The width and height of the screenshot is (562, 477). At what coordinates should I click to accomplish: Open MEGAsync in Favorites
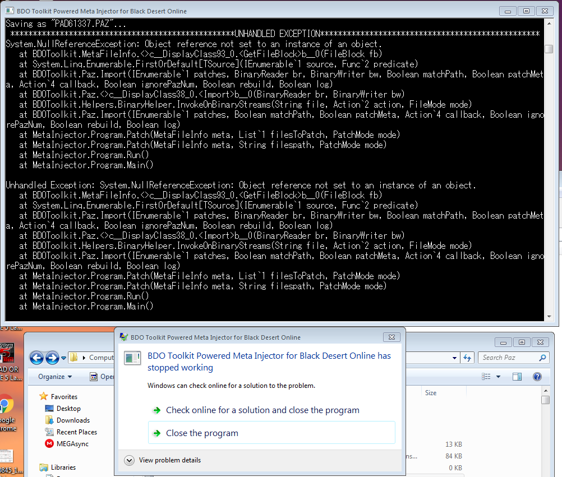click(x=72, y=444)
